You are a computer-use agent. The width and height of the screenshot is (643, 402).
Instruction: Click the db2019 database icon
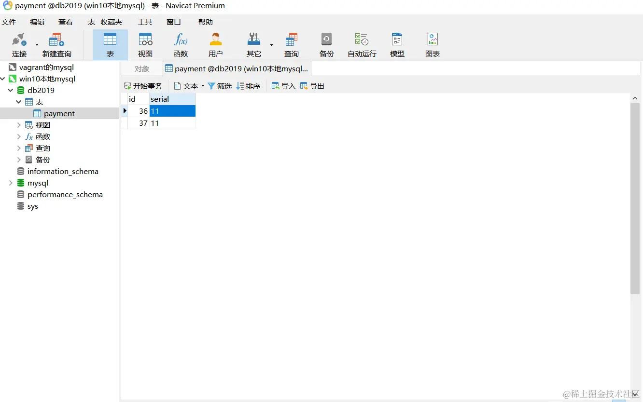coord(21,90)
